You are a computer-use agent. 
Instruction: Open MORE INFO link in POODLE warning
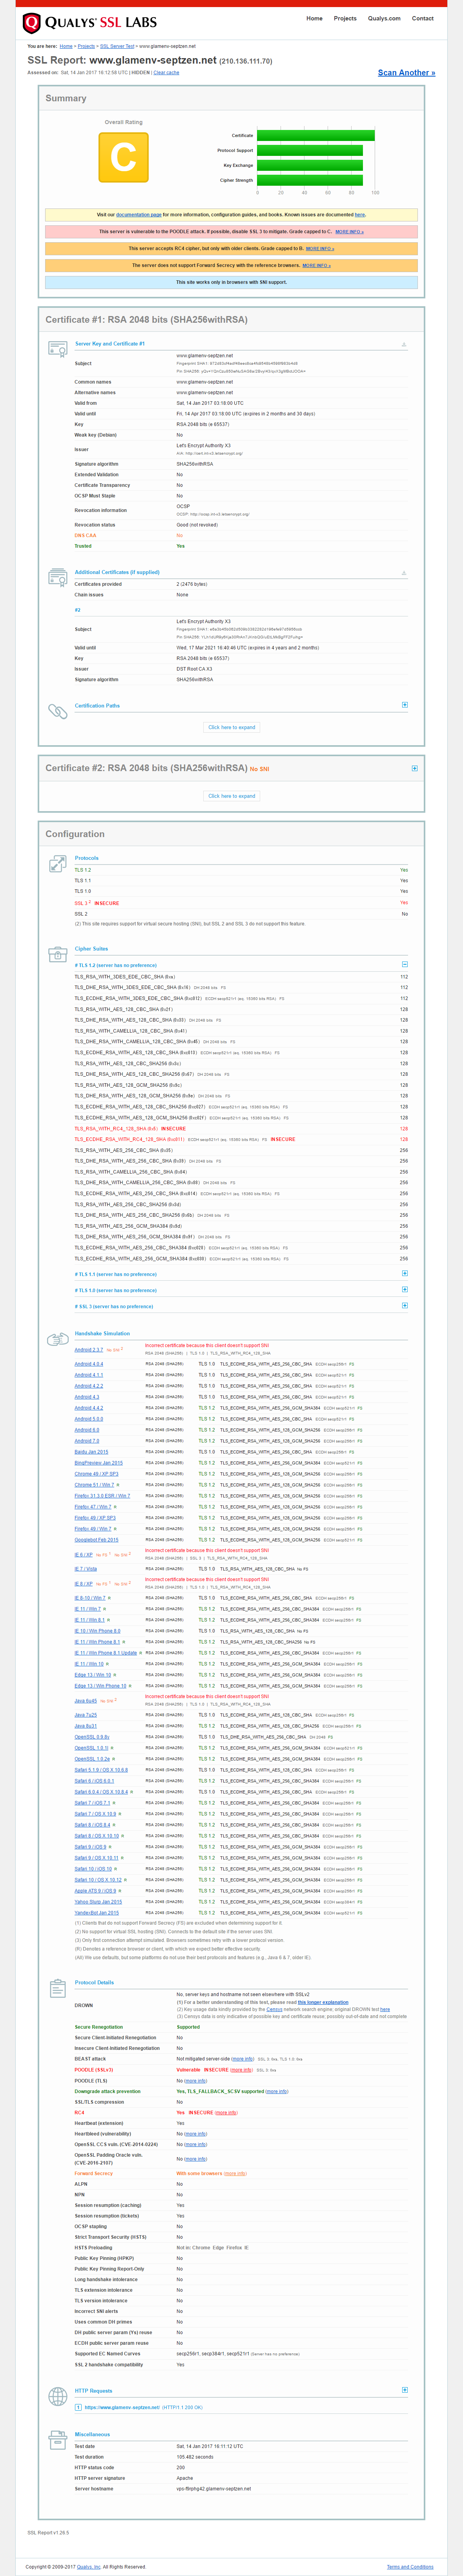(x=349, y=232)
